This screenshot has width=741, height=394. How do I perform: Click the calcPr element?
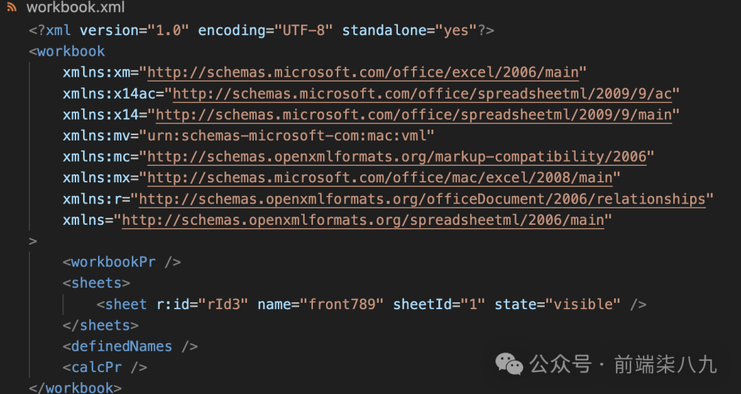[96, 367]
